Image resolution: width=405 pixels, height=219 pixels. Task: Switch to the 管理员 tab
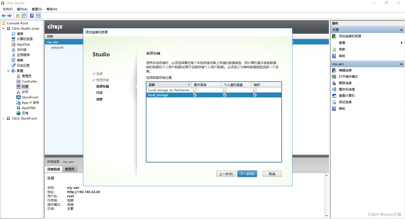point(70,169)
